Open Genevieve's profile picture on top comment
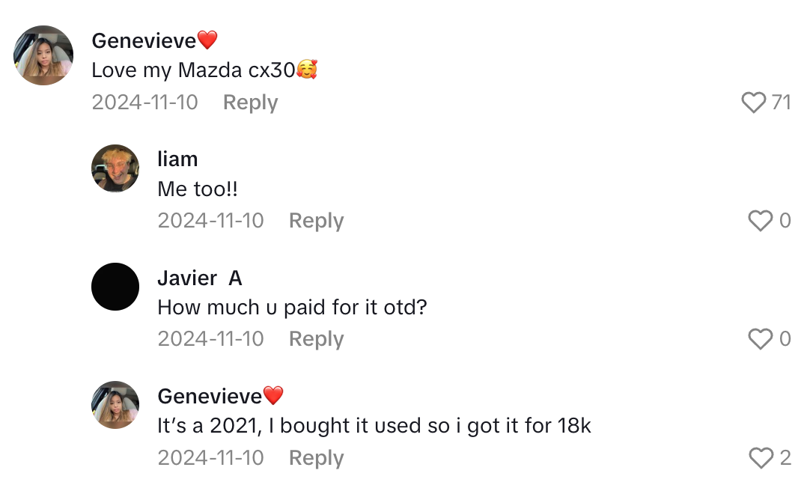Screen dimensions: 810x497 [43, 55]
